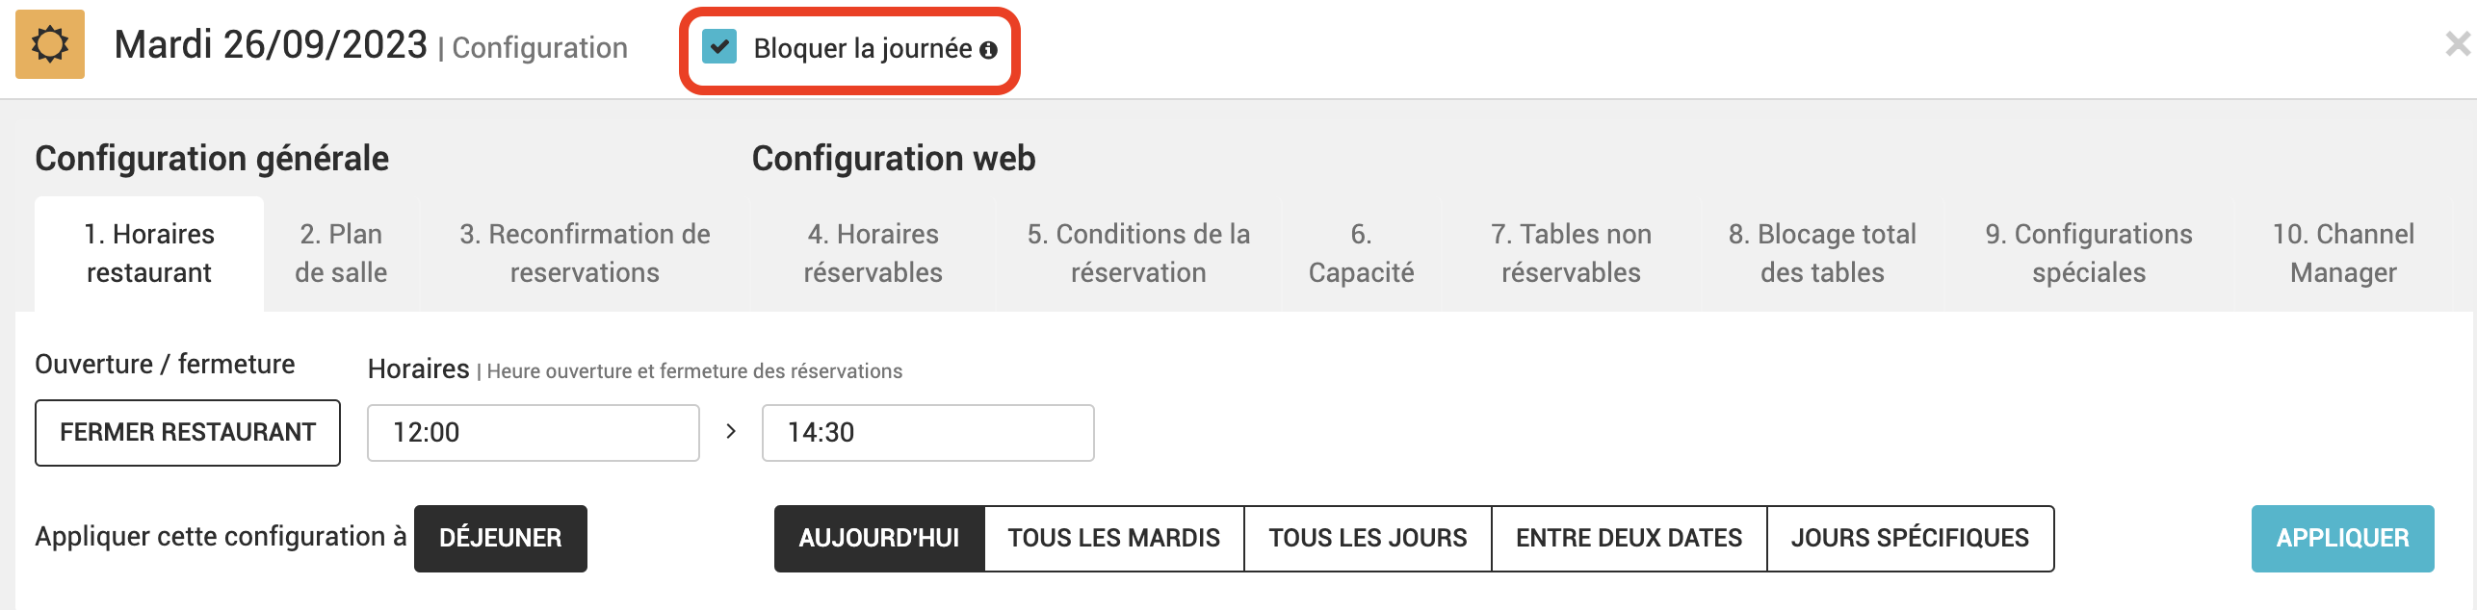This screenshot has height=610, width=2477.
Task: Switch to the Plan de salle tab
Action: coord(341,254)
